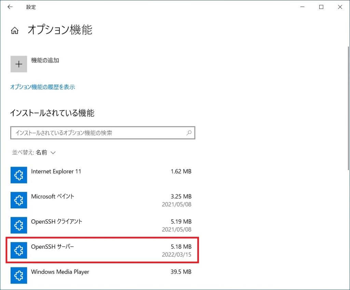The width and height of the screenshot is (350, 290).
Task: Open the オプション機能の履歴を表示 link
Action: [x=42, y=87]
